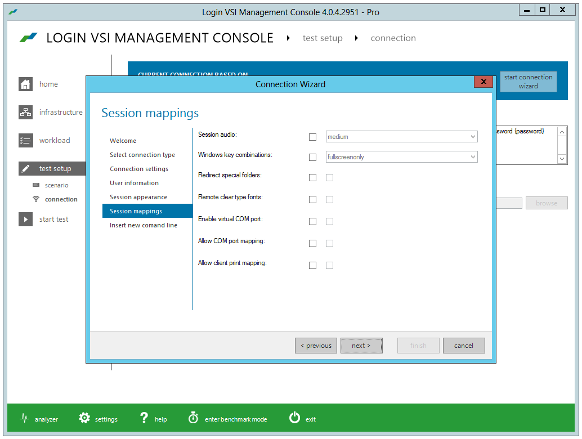Open the home menu label

pos(48,84)
